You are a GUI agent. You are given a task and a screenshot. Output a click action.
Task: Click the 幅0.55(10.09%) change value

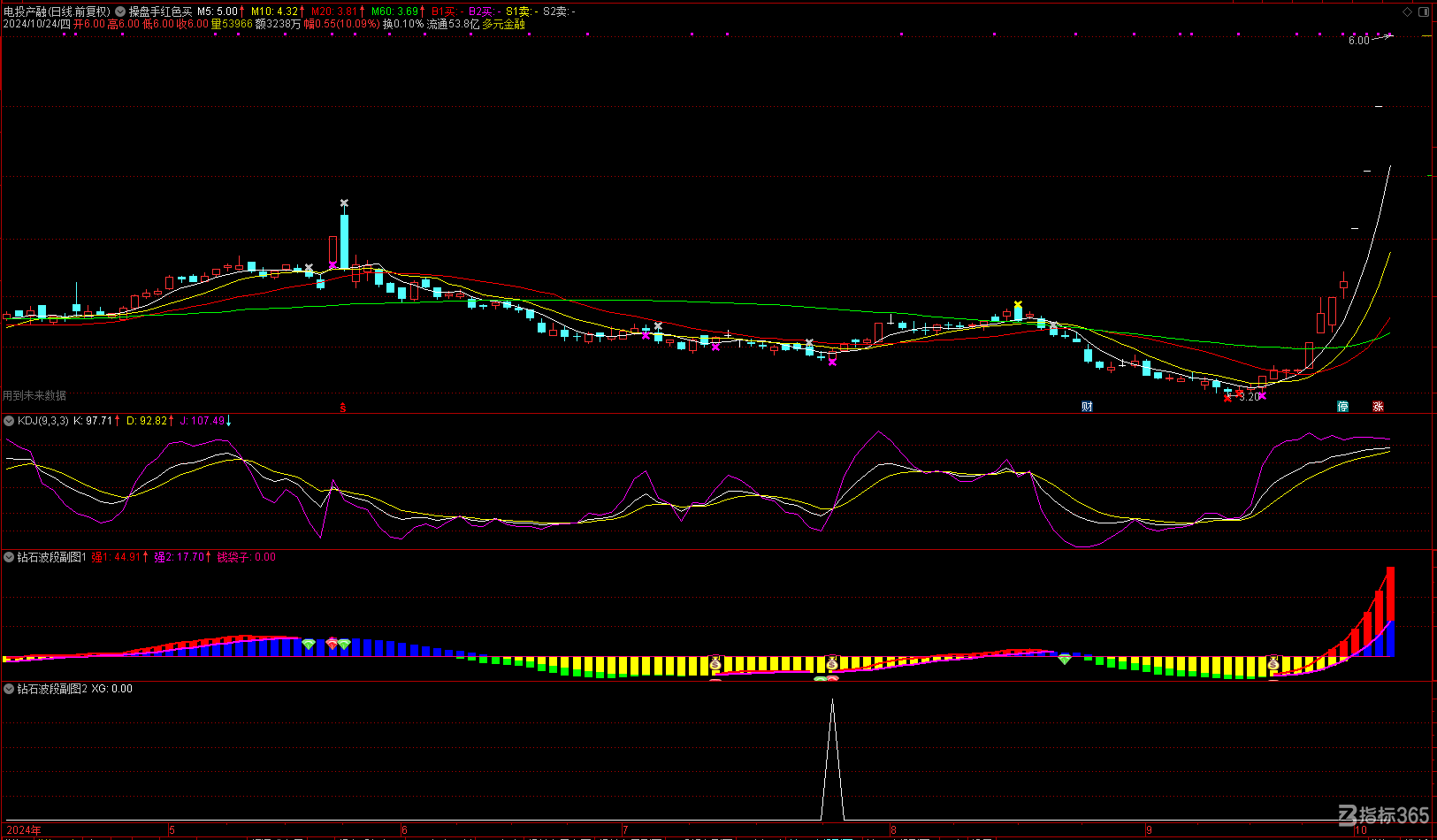[342, 24]
